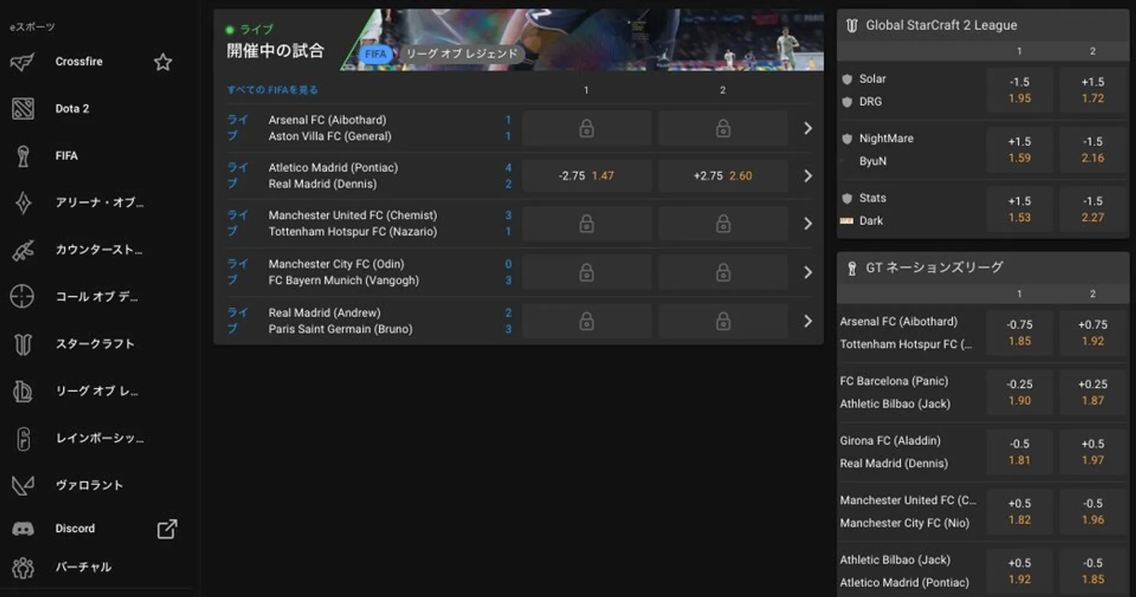Click locked odds 2 for Manchester United vs Tottenham
The image size is (1136, 597).
point(723,223)
